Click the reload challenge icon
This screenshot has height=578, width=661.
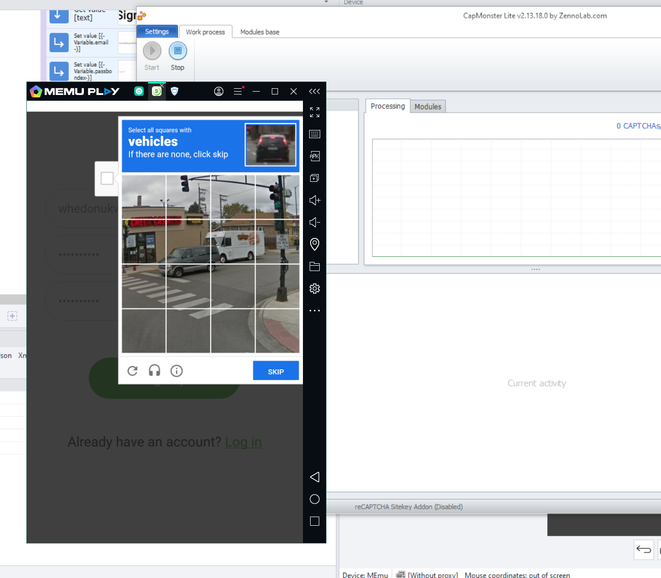[x=133, y=371]
